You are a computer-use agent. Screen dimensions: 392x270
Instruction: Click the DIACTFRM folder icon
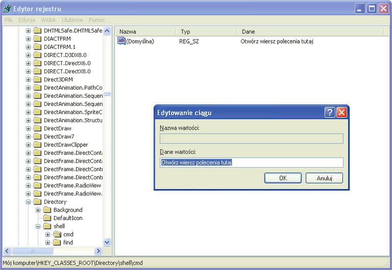point(37,39)
